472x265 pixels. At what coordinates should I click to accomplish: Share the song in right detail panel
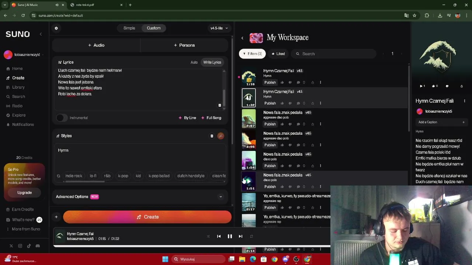pos(462,86)
